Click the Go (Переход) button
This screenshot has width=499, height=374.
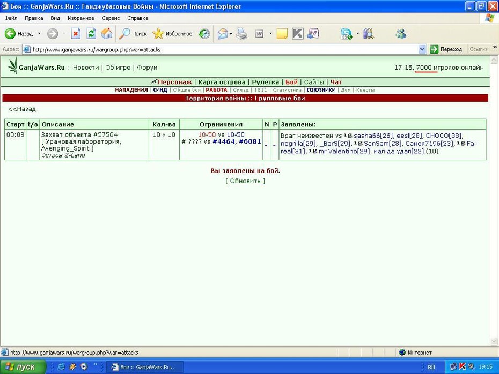pos(446,49)
